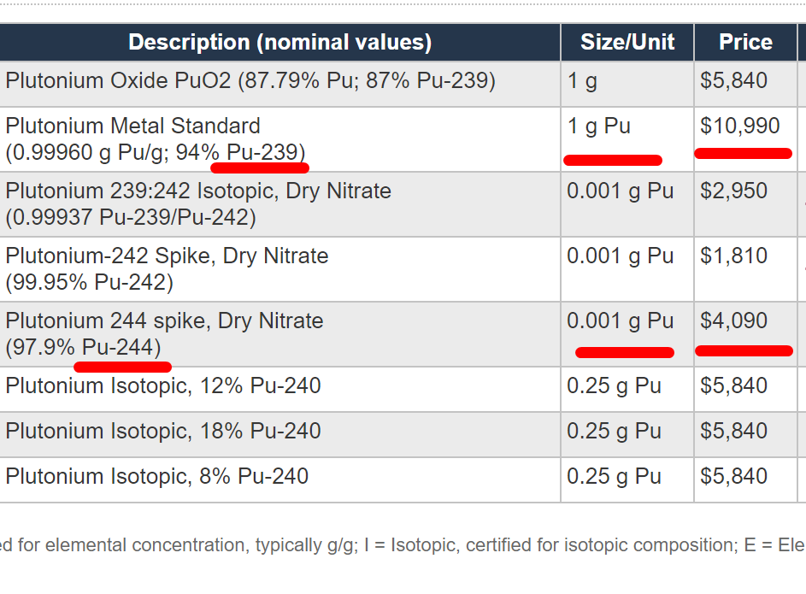Click the Plutonium 244 spike description
This screenshot has height=594, width=806.
[164, 321]
